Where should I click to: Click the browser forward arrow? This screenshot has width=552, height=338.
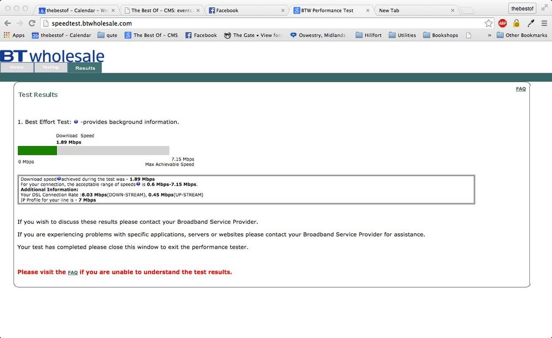[x=20, y=23]
